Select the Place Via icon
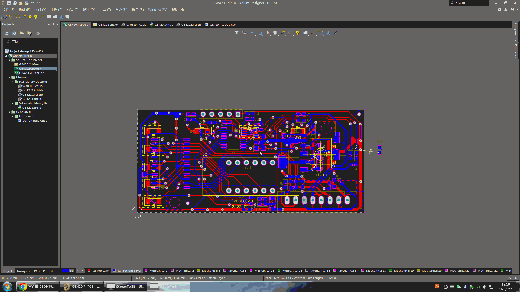Image resolution: width=520 pixels, height=292 pixels. (297, 33)
